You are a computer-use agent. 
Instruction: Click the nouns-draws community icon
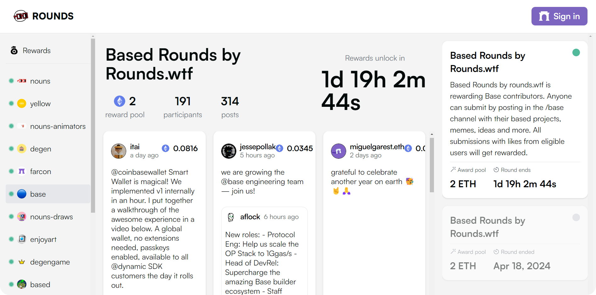click(22, 217)
